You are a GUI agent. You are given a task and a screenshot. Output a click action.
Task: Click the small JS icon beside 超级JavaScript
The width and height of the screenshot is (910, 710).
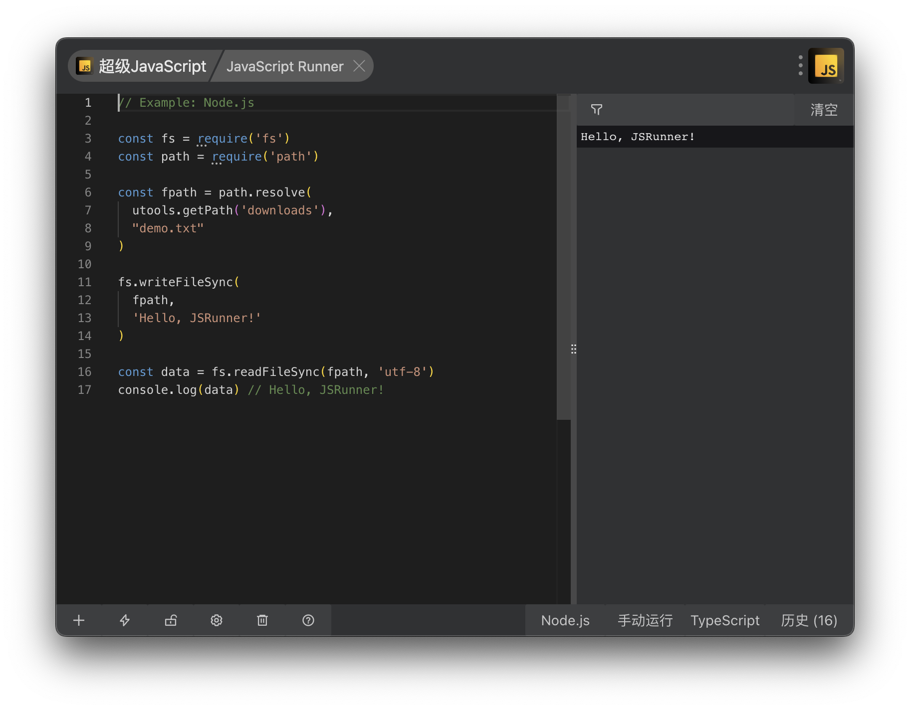(x=84, y=66)
